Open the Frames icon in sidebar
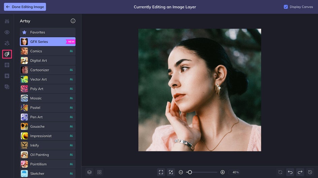Viewport: 318px width, 178px height. (x=7, y=65)
